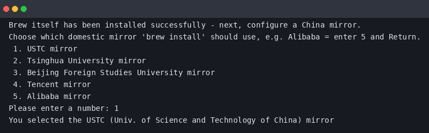This screenshot has width=429, height=133.
Task: Click "Brew itself has been installed successfully" text
Action: coord(107,25)
